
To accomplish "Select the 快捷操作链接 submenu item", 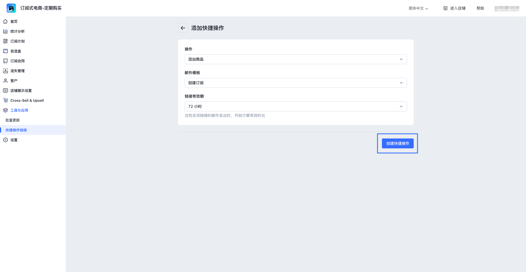I will pyautogui.click(x=33, y=130).
